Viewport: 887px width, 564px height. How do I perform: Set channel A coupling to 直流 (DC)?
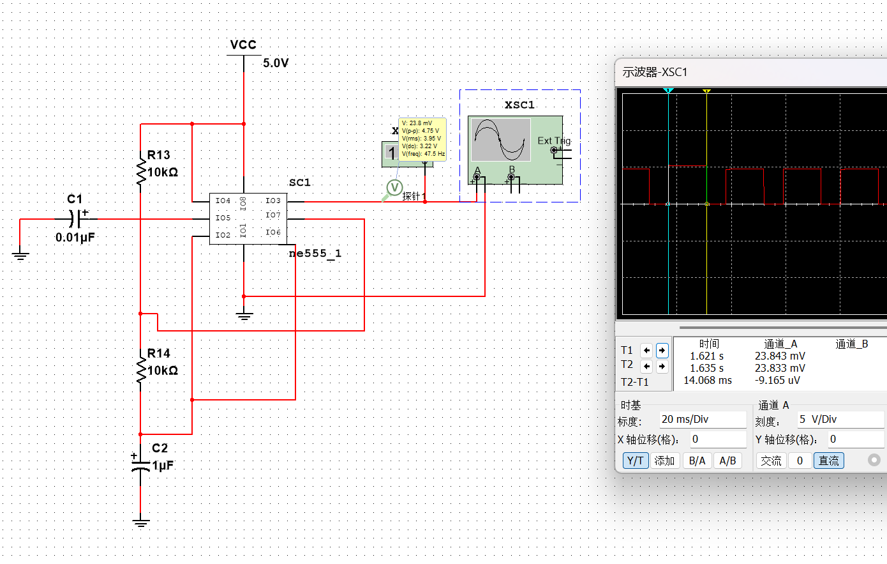(x=829, y=461)
